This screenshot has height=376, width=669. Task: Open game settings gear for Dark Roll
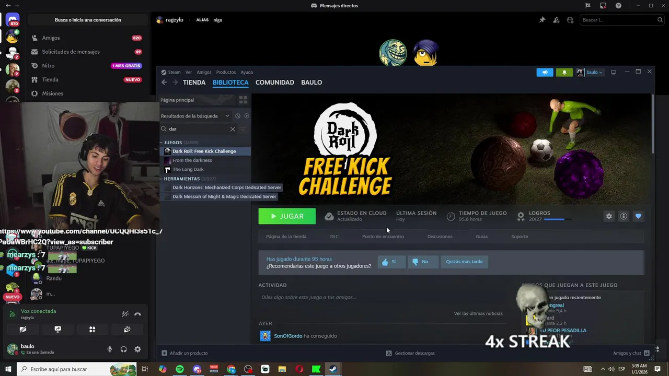609,216
